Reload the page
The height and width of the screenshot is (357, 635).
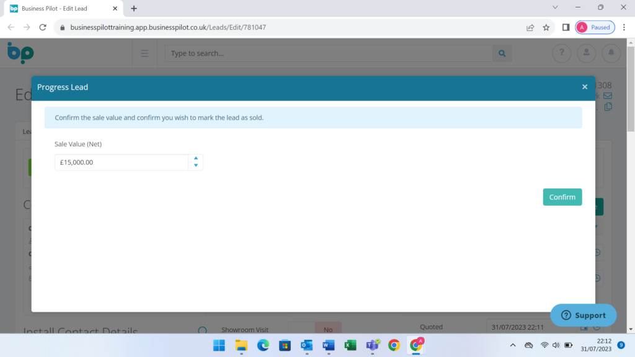(x=43, y=27)
